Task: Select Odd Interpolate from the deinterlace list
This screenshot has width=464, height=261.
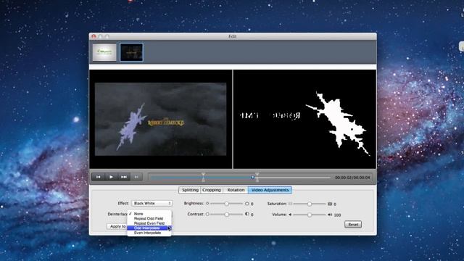Action: click(x=149, y=228)
